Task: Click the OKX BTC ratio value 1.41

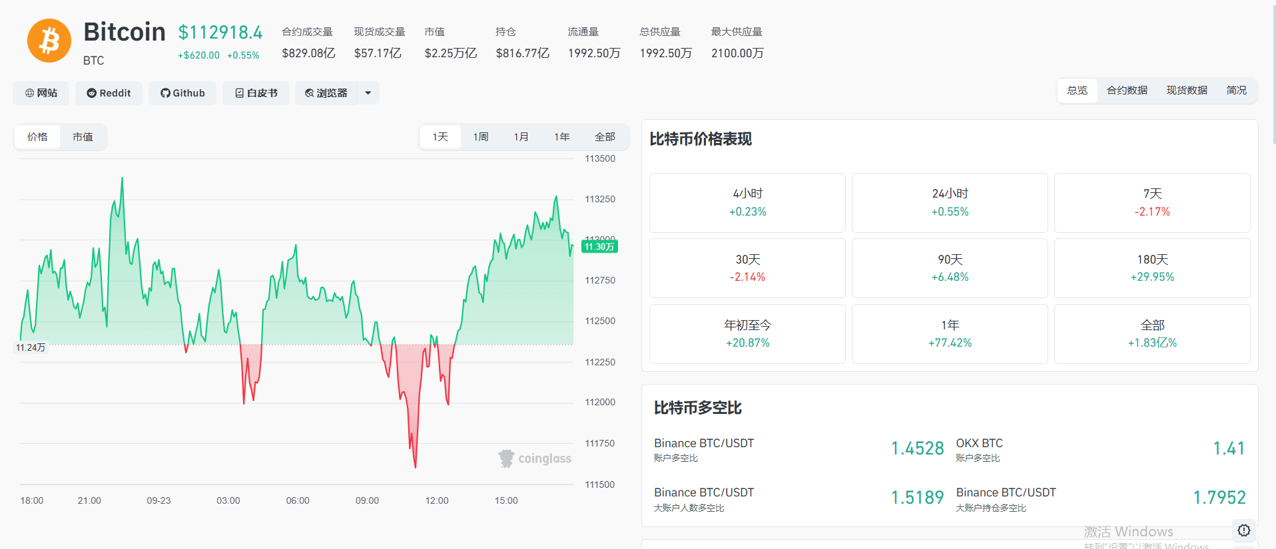Action: [1229, 449]
